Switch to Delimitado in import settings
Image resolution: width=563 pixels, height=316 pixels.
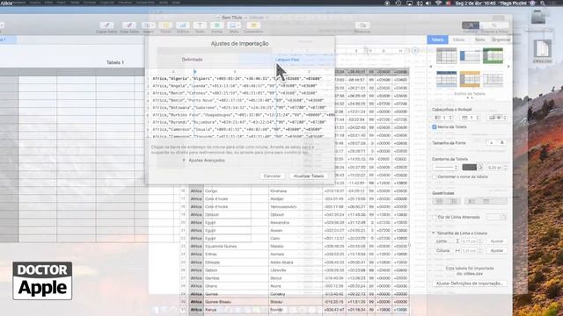[192, 60]
